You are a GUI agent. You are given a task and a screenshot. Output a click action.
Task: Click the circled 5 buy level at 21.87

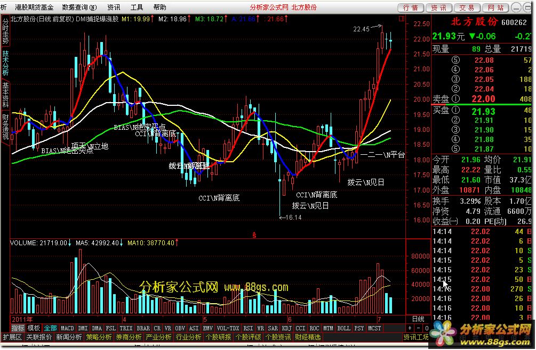click(455, 149)
